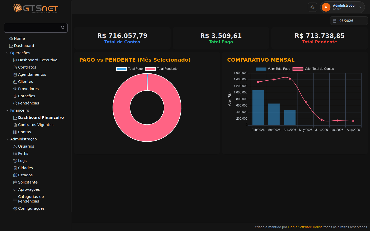
Task: Click the R$ 3.509,61 Total Pago card
Action: 221,38
